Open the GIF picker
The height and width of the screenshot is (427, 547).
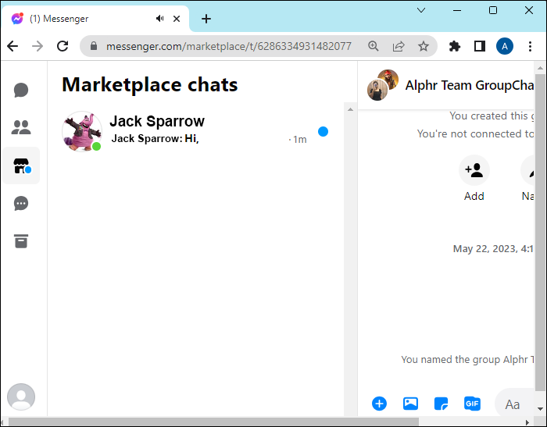click(x=472, y=404)
